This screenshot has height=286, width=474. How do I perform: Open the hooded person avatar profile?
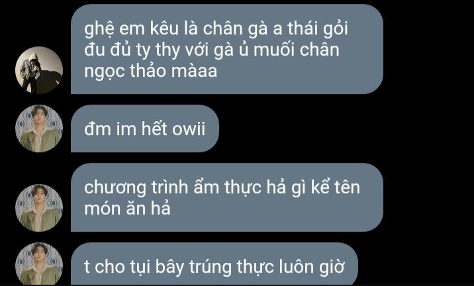[39, 70]
